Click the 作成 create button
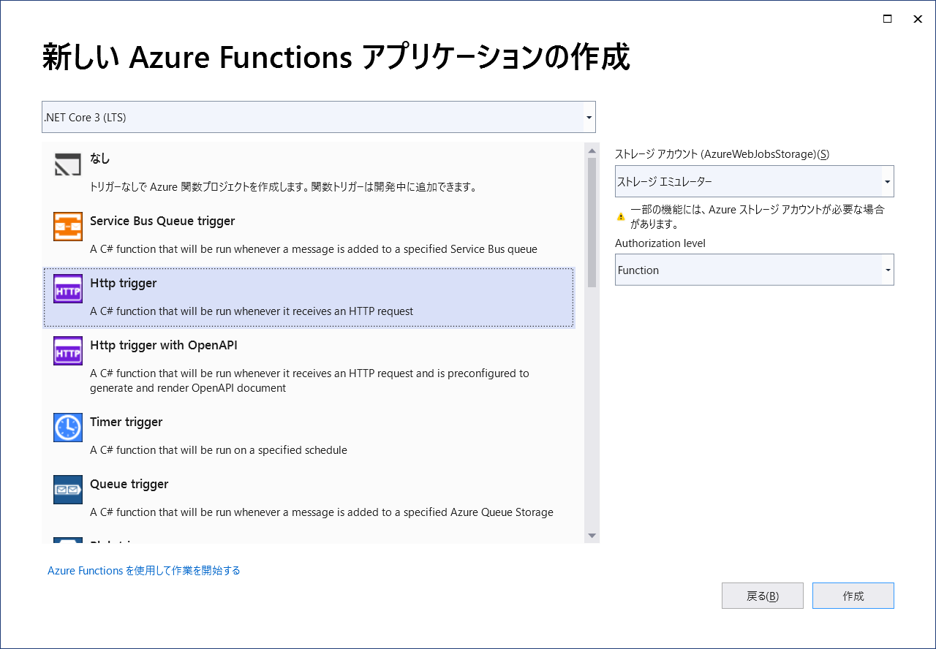 point(853,596)
